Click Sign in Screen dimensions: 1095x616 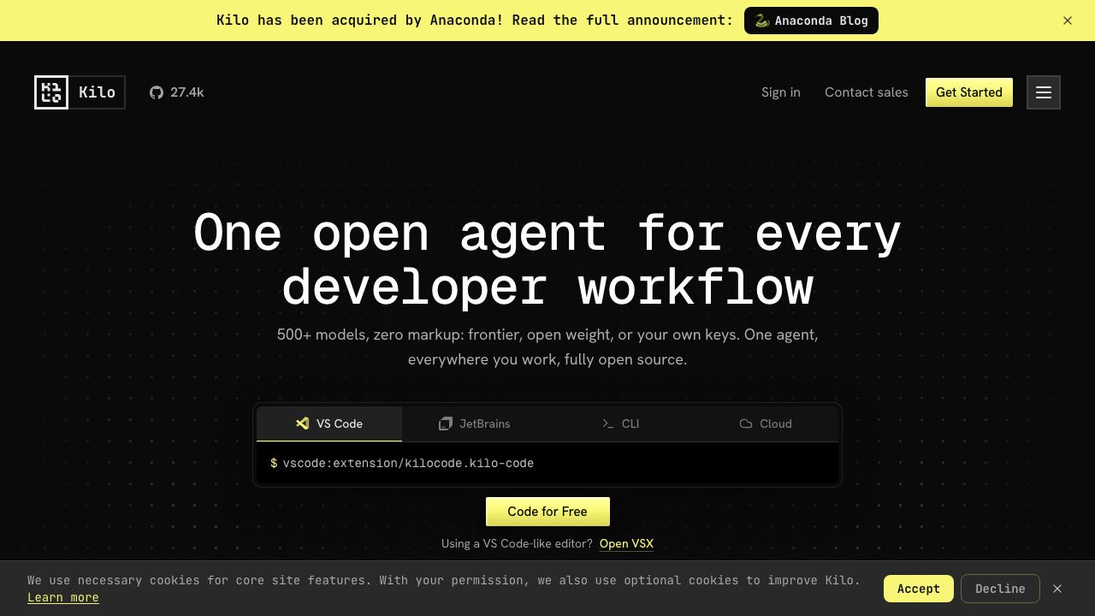pyautogui.click(x=781, y=92)
